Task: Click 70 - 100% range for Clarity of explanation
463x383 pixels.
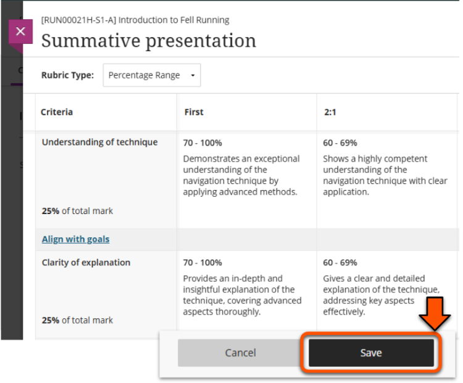Action: tap(202, 262)
